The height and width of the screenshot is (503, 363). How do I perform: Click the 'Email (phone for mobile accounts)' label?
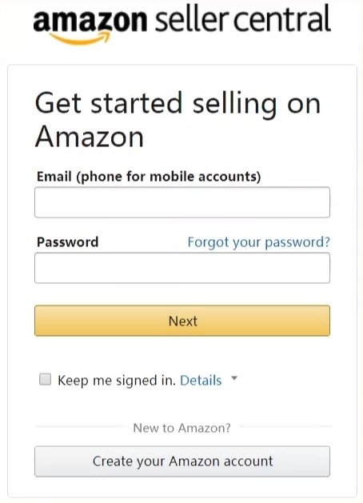coord(149,177)
